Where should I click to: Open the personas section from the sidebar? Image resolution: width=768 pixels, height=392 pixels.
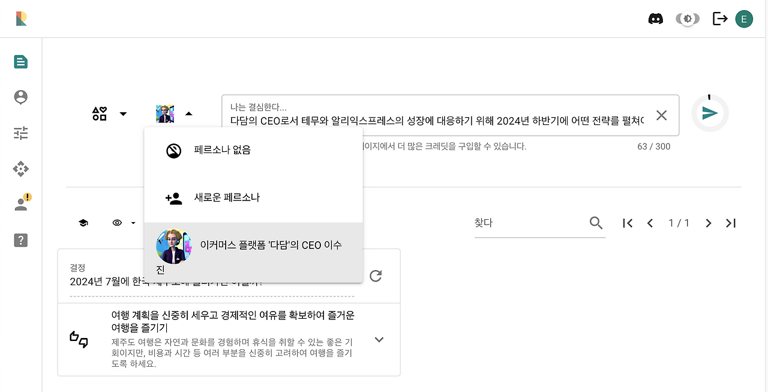tap(20, 97)
